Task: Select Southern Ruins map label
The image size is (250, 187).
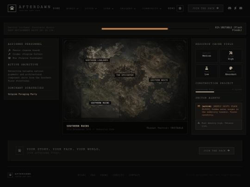Action: 100,103
